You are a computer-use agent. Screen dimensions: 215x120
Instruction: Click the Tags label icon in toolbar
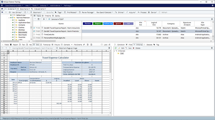tap(56, 12)
